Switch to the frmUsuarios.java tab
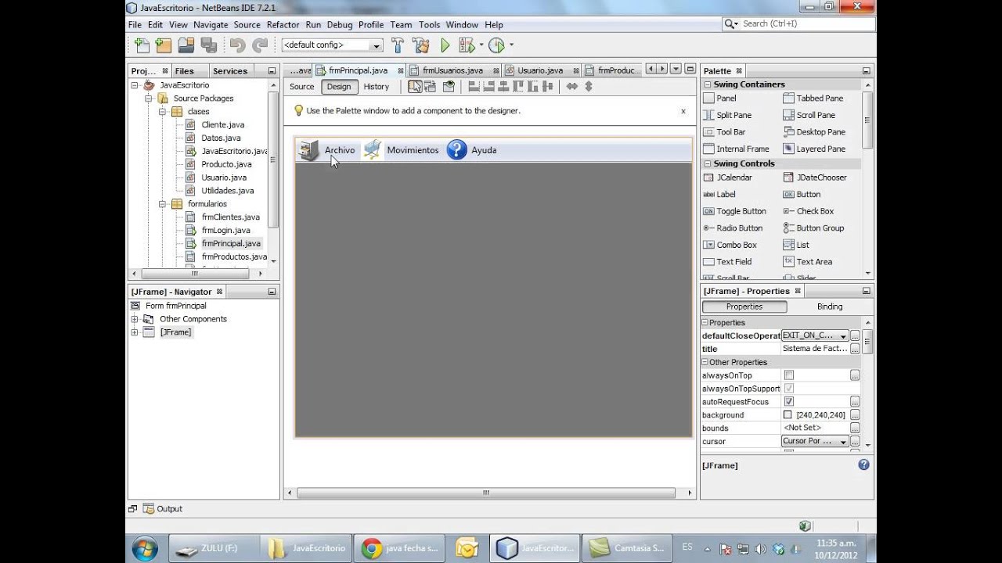 click(452, 70)
